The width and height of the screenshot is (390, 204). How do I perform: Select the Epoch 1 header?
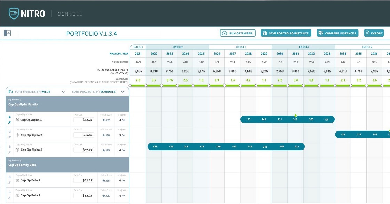138,47
